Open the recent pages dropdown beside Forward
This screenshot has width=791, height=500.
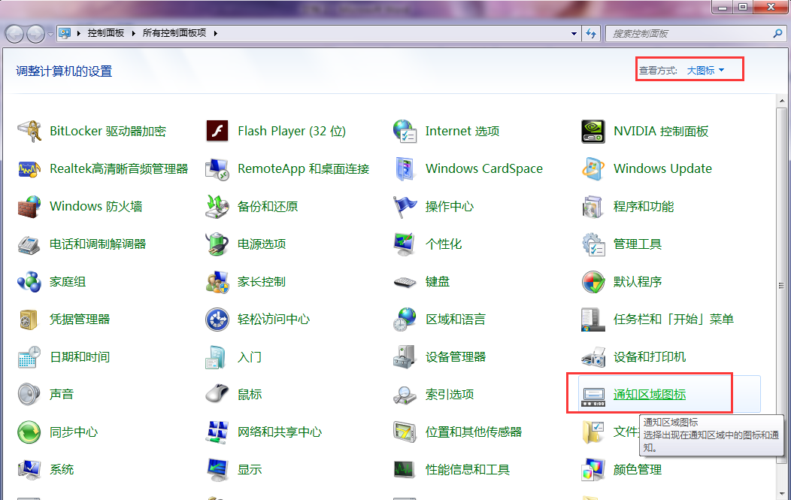tap(50, 35)
